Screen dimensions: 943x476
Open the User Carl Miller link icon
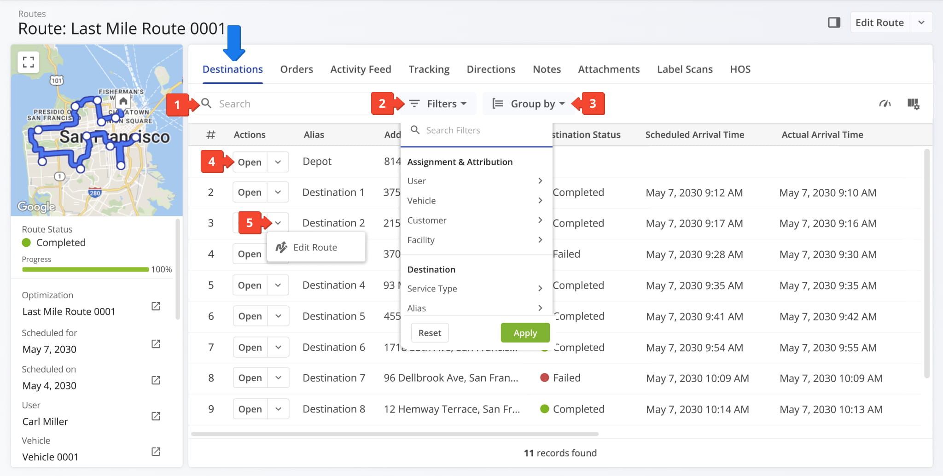pos(156,416)
